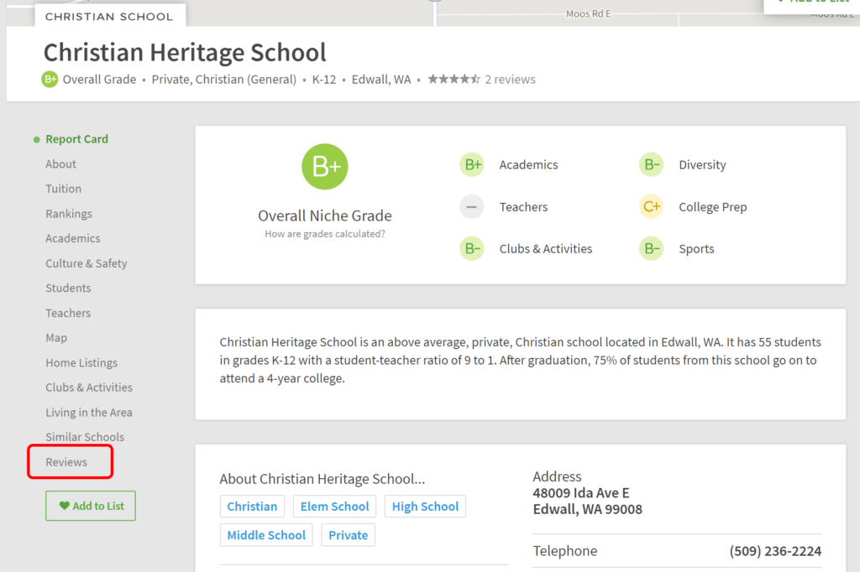The width and height of the screenshot is (860, 572).
Task: Select Rankings in the sidebar
Action: click(69, 214)
